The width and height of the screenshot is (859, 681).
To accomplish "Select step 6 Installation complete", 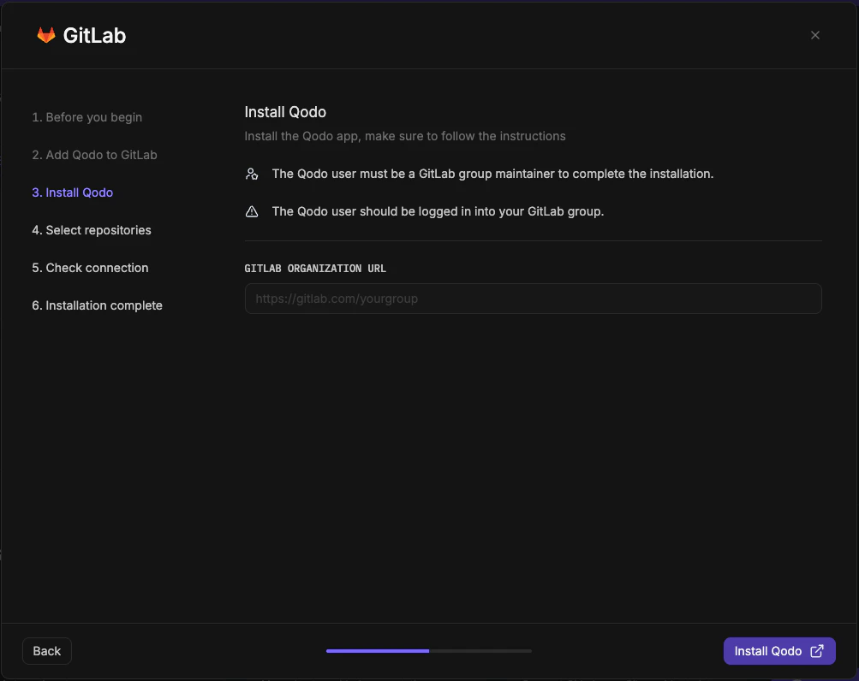I will (x=97, y=305).
